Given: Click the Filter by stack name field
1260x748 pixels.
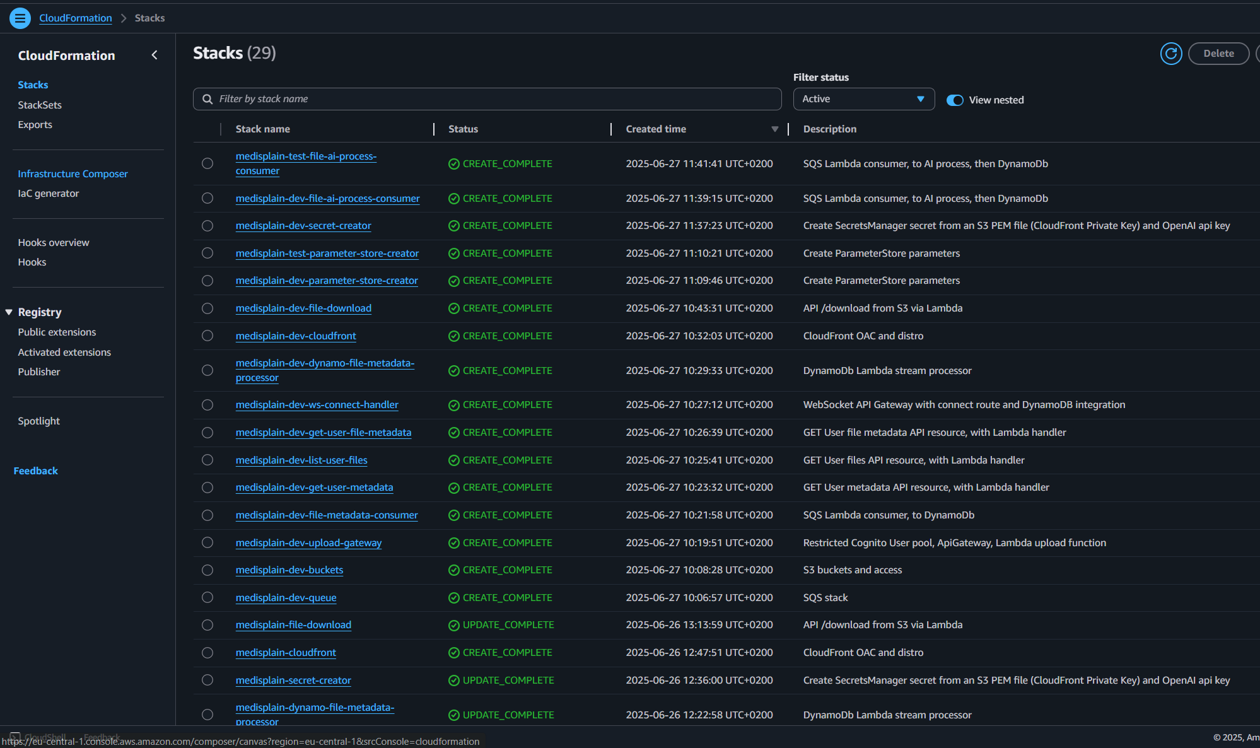Looking at the screenshot, I should (x=492, y=99).
